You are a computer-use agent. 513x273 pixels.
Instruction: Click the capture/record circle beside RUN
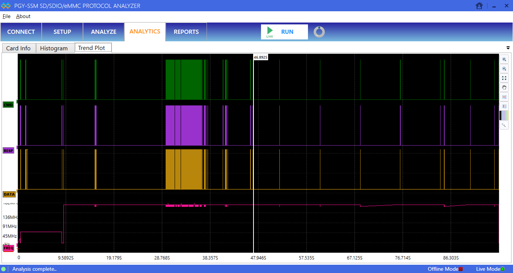coord(319,32)
